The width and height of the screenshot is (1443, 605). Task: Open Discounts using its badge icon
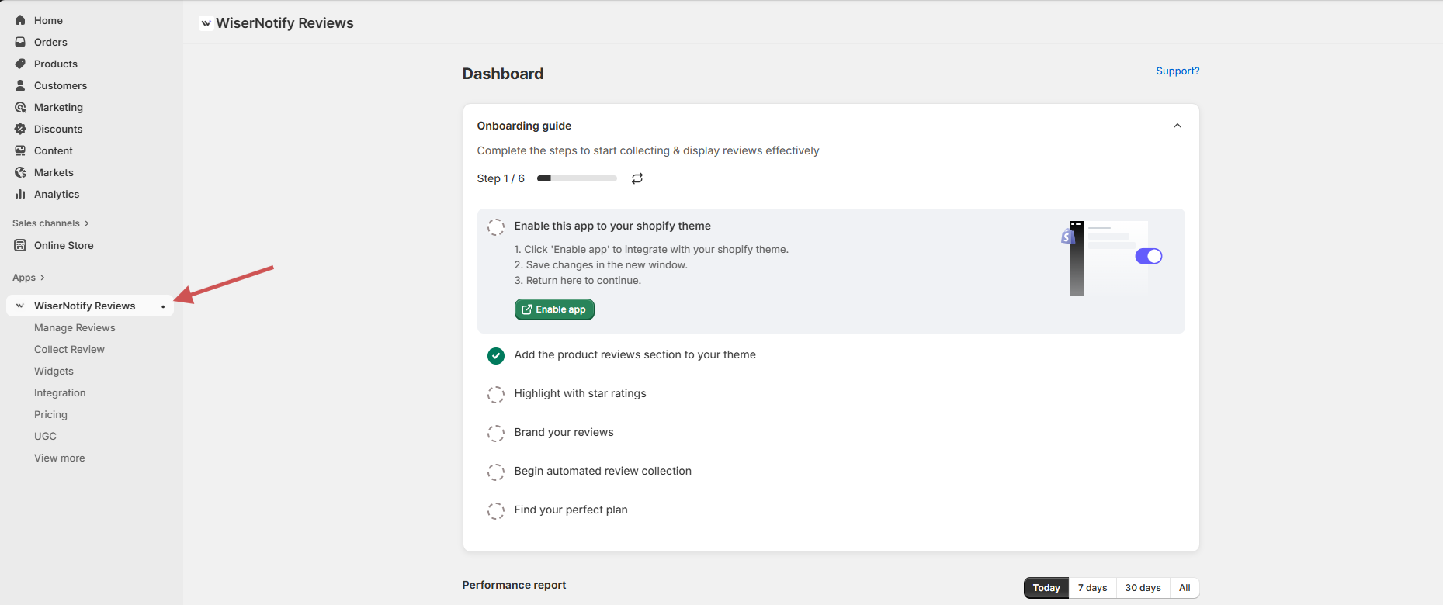coord(20,129)
